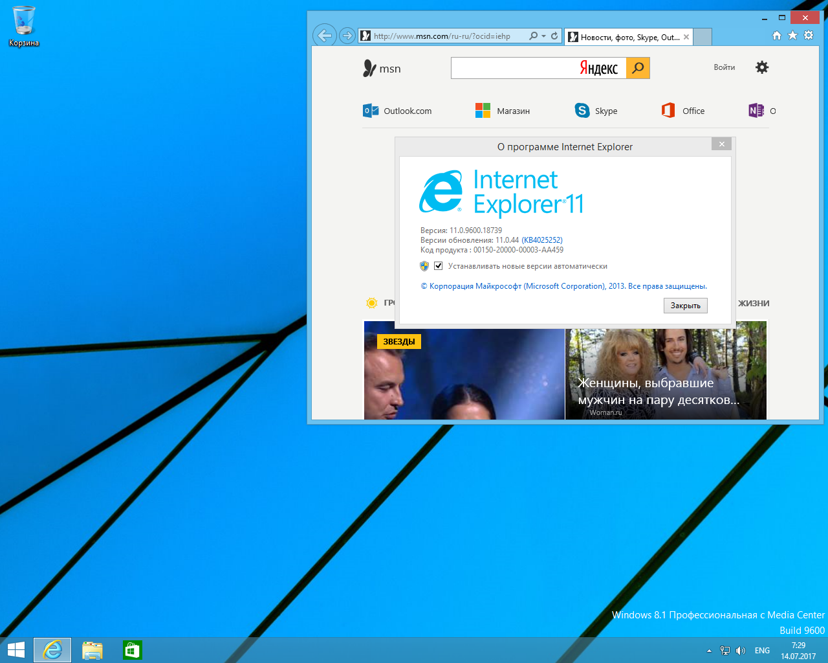Viewport: 828px width, 663px height.
Task: Open File Explorer from taskbar
Action: tap(93, 650)
